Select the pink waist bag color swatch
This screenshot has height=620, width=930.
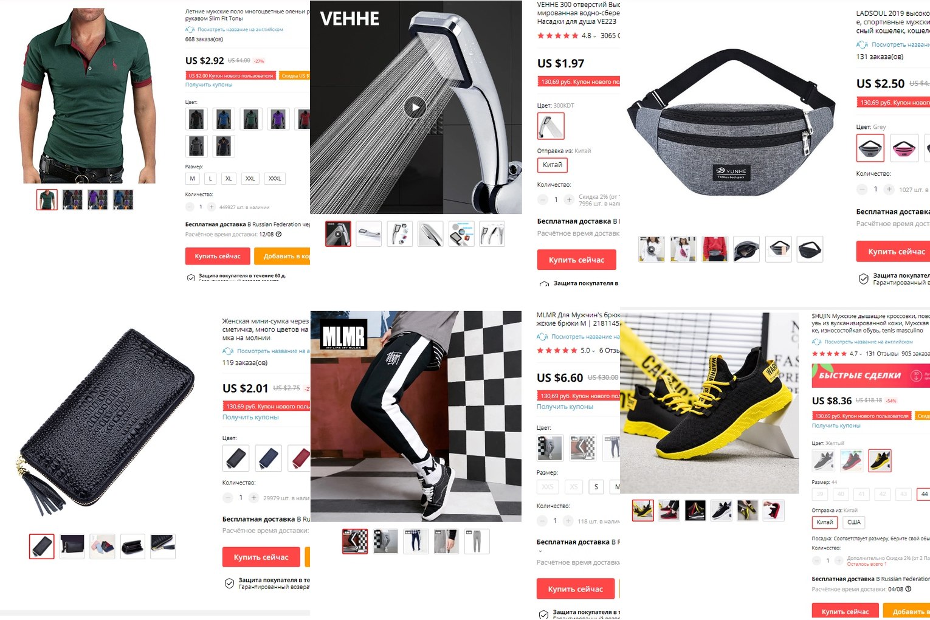point(904,148)
